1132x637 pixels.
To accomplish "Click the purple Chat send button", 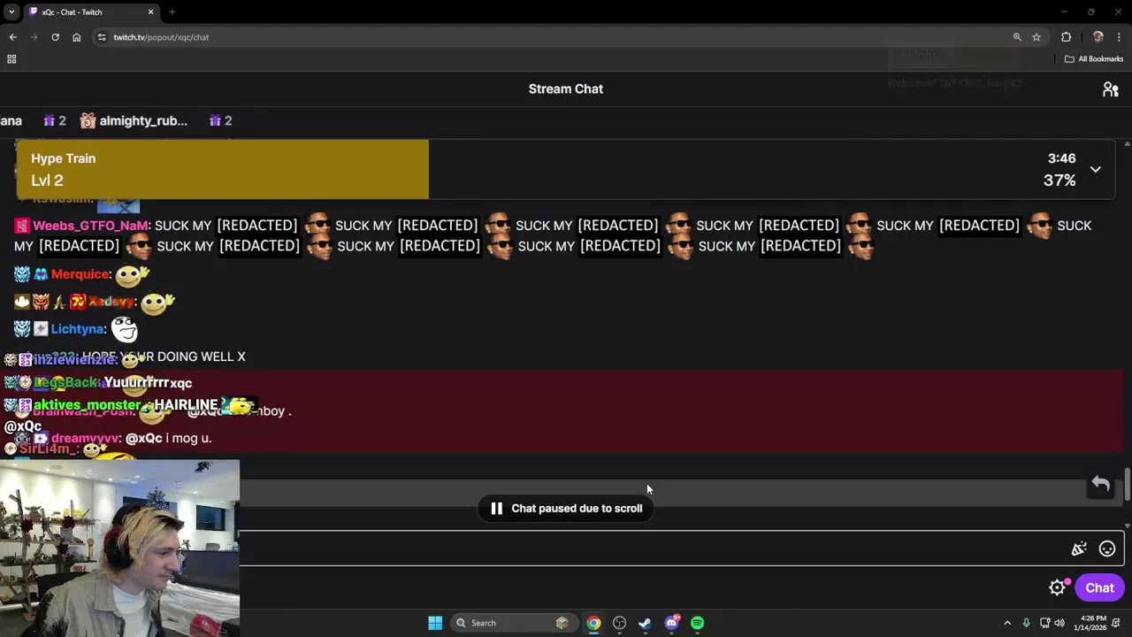I will (x=1099, y=587).
